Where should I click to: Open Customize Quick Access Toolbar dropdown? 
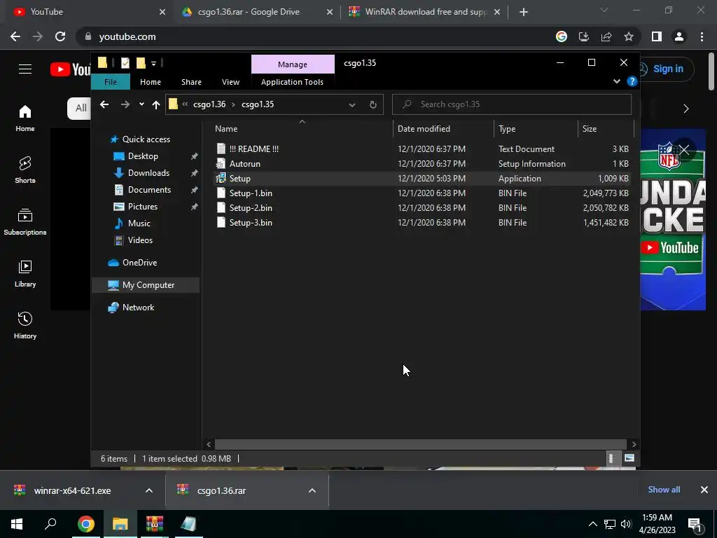[x=153, y=64]
